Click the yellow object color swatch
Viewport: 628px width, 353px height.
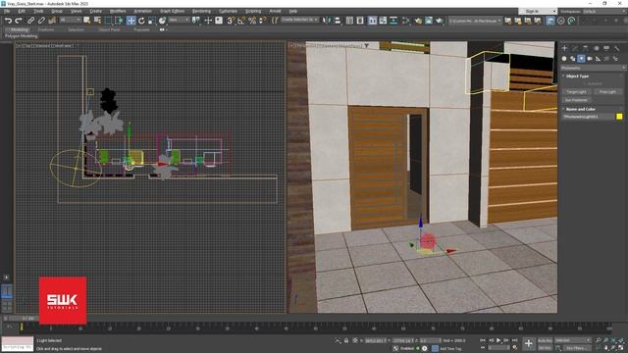point(619,117)
